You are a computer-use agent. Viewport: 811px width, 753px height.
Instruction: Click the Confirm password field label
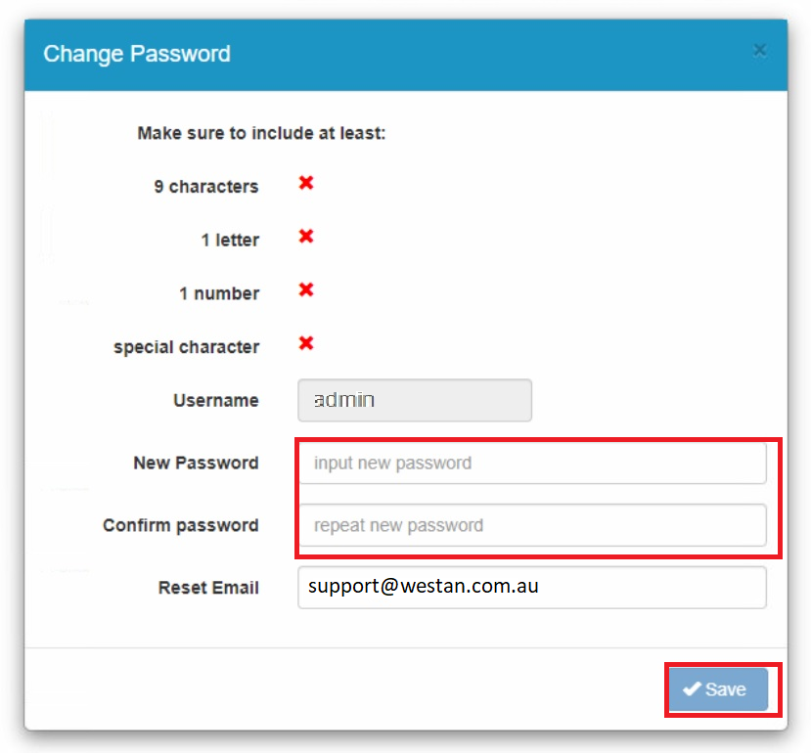(180, 525)
